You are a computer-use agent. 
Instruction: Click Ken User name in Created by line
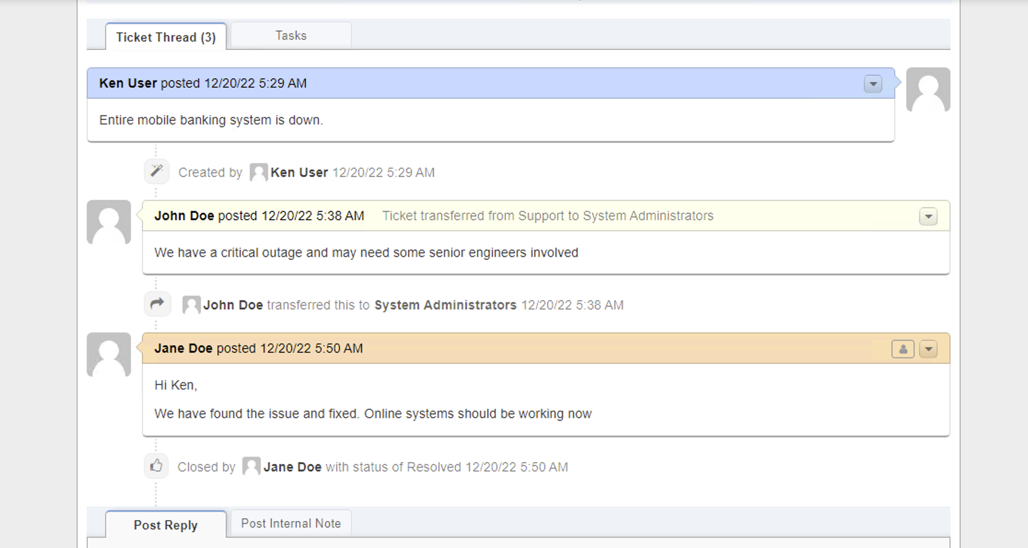point(299,172)
